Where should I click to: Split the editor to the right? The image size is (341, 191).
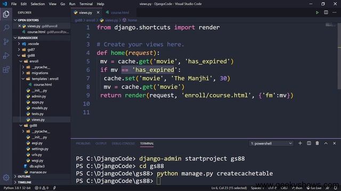[326, 13]
